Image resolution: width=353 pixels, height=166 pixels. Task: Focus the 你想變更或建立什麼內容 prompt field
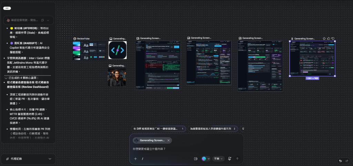coord(186,149)
